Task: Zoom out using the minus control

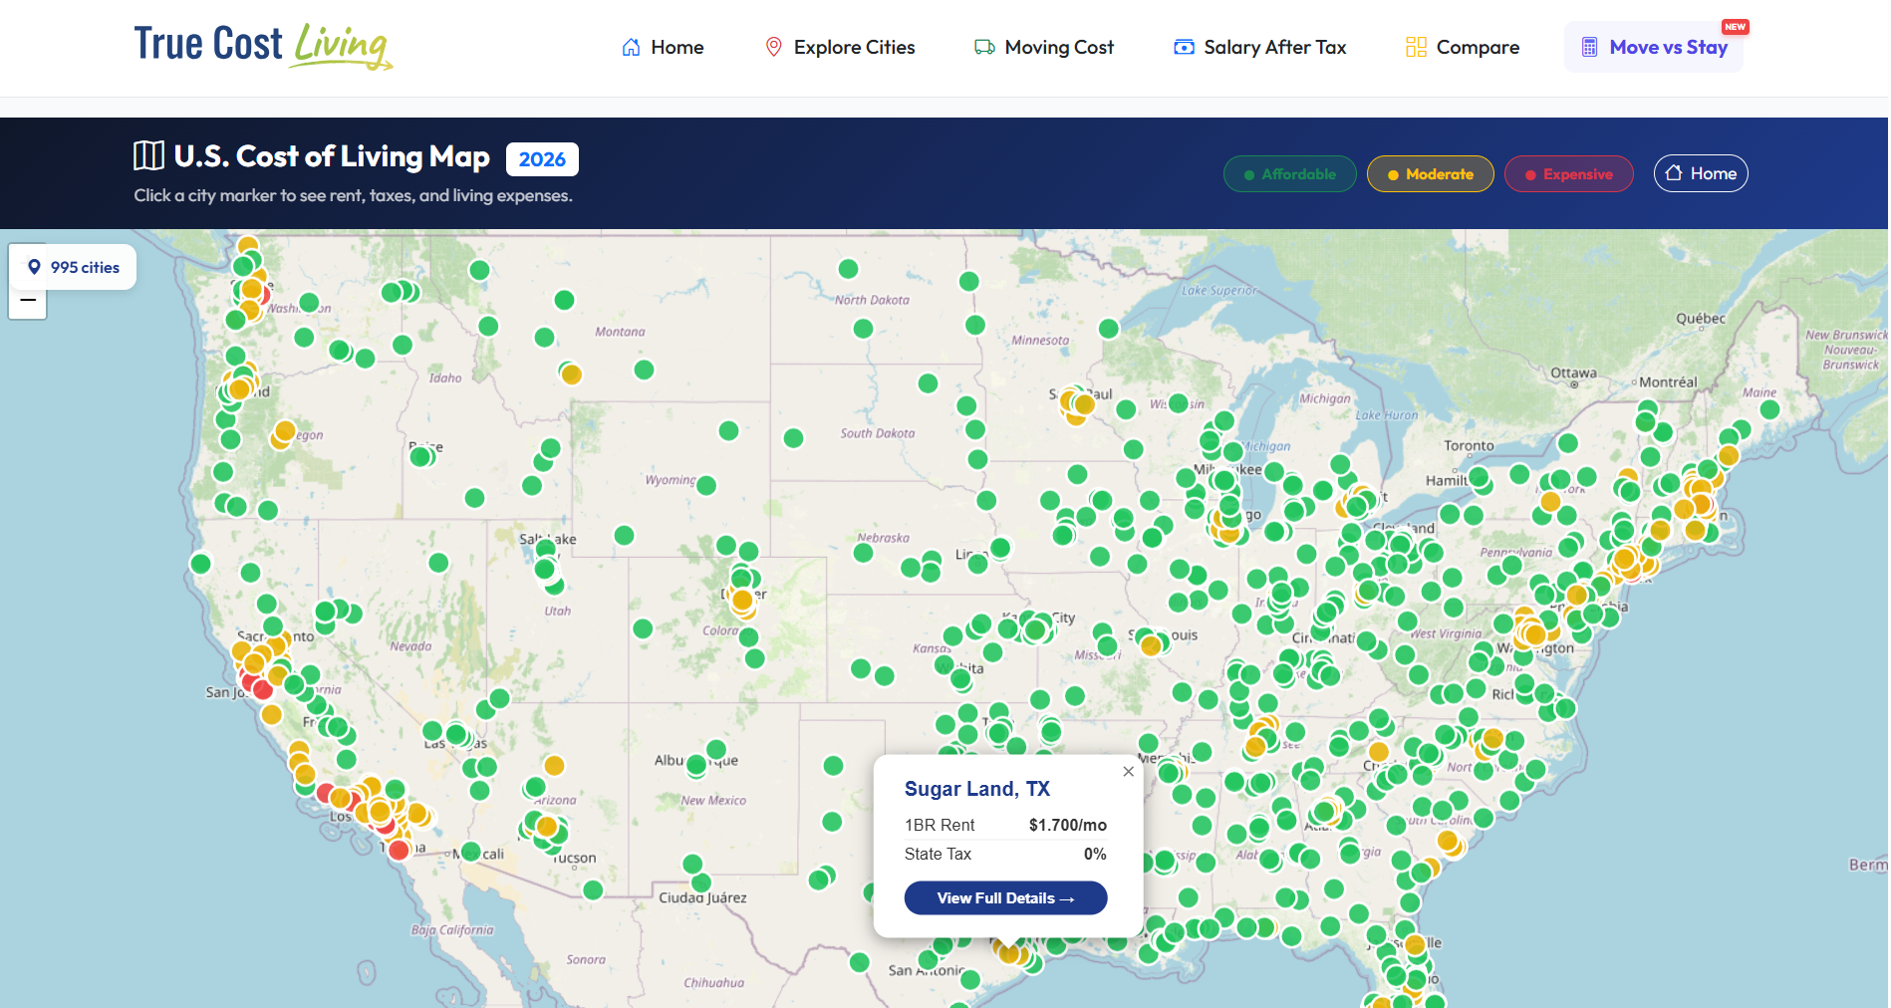Action: pos(27,300)
